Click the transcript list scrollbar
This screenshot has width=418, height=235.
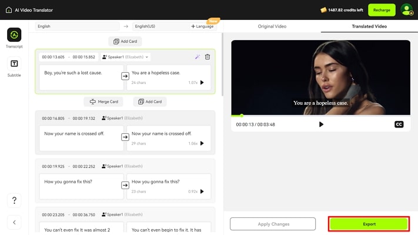click(x=222, y=65)
